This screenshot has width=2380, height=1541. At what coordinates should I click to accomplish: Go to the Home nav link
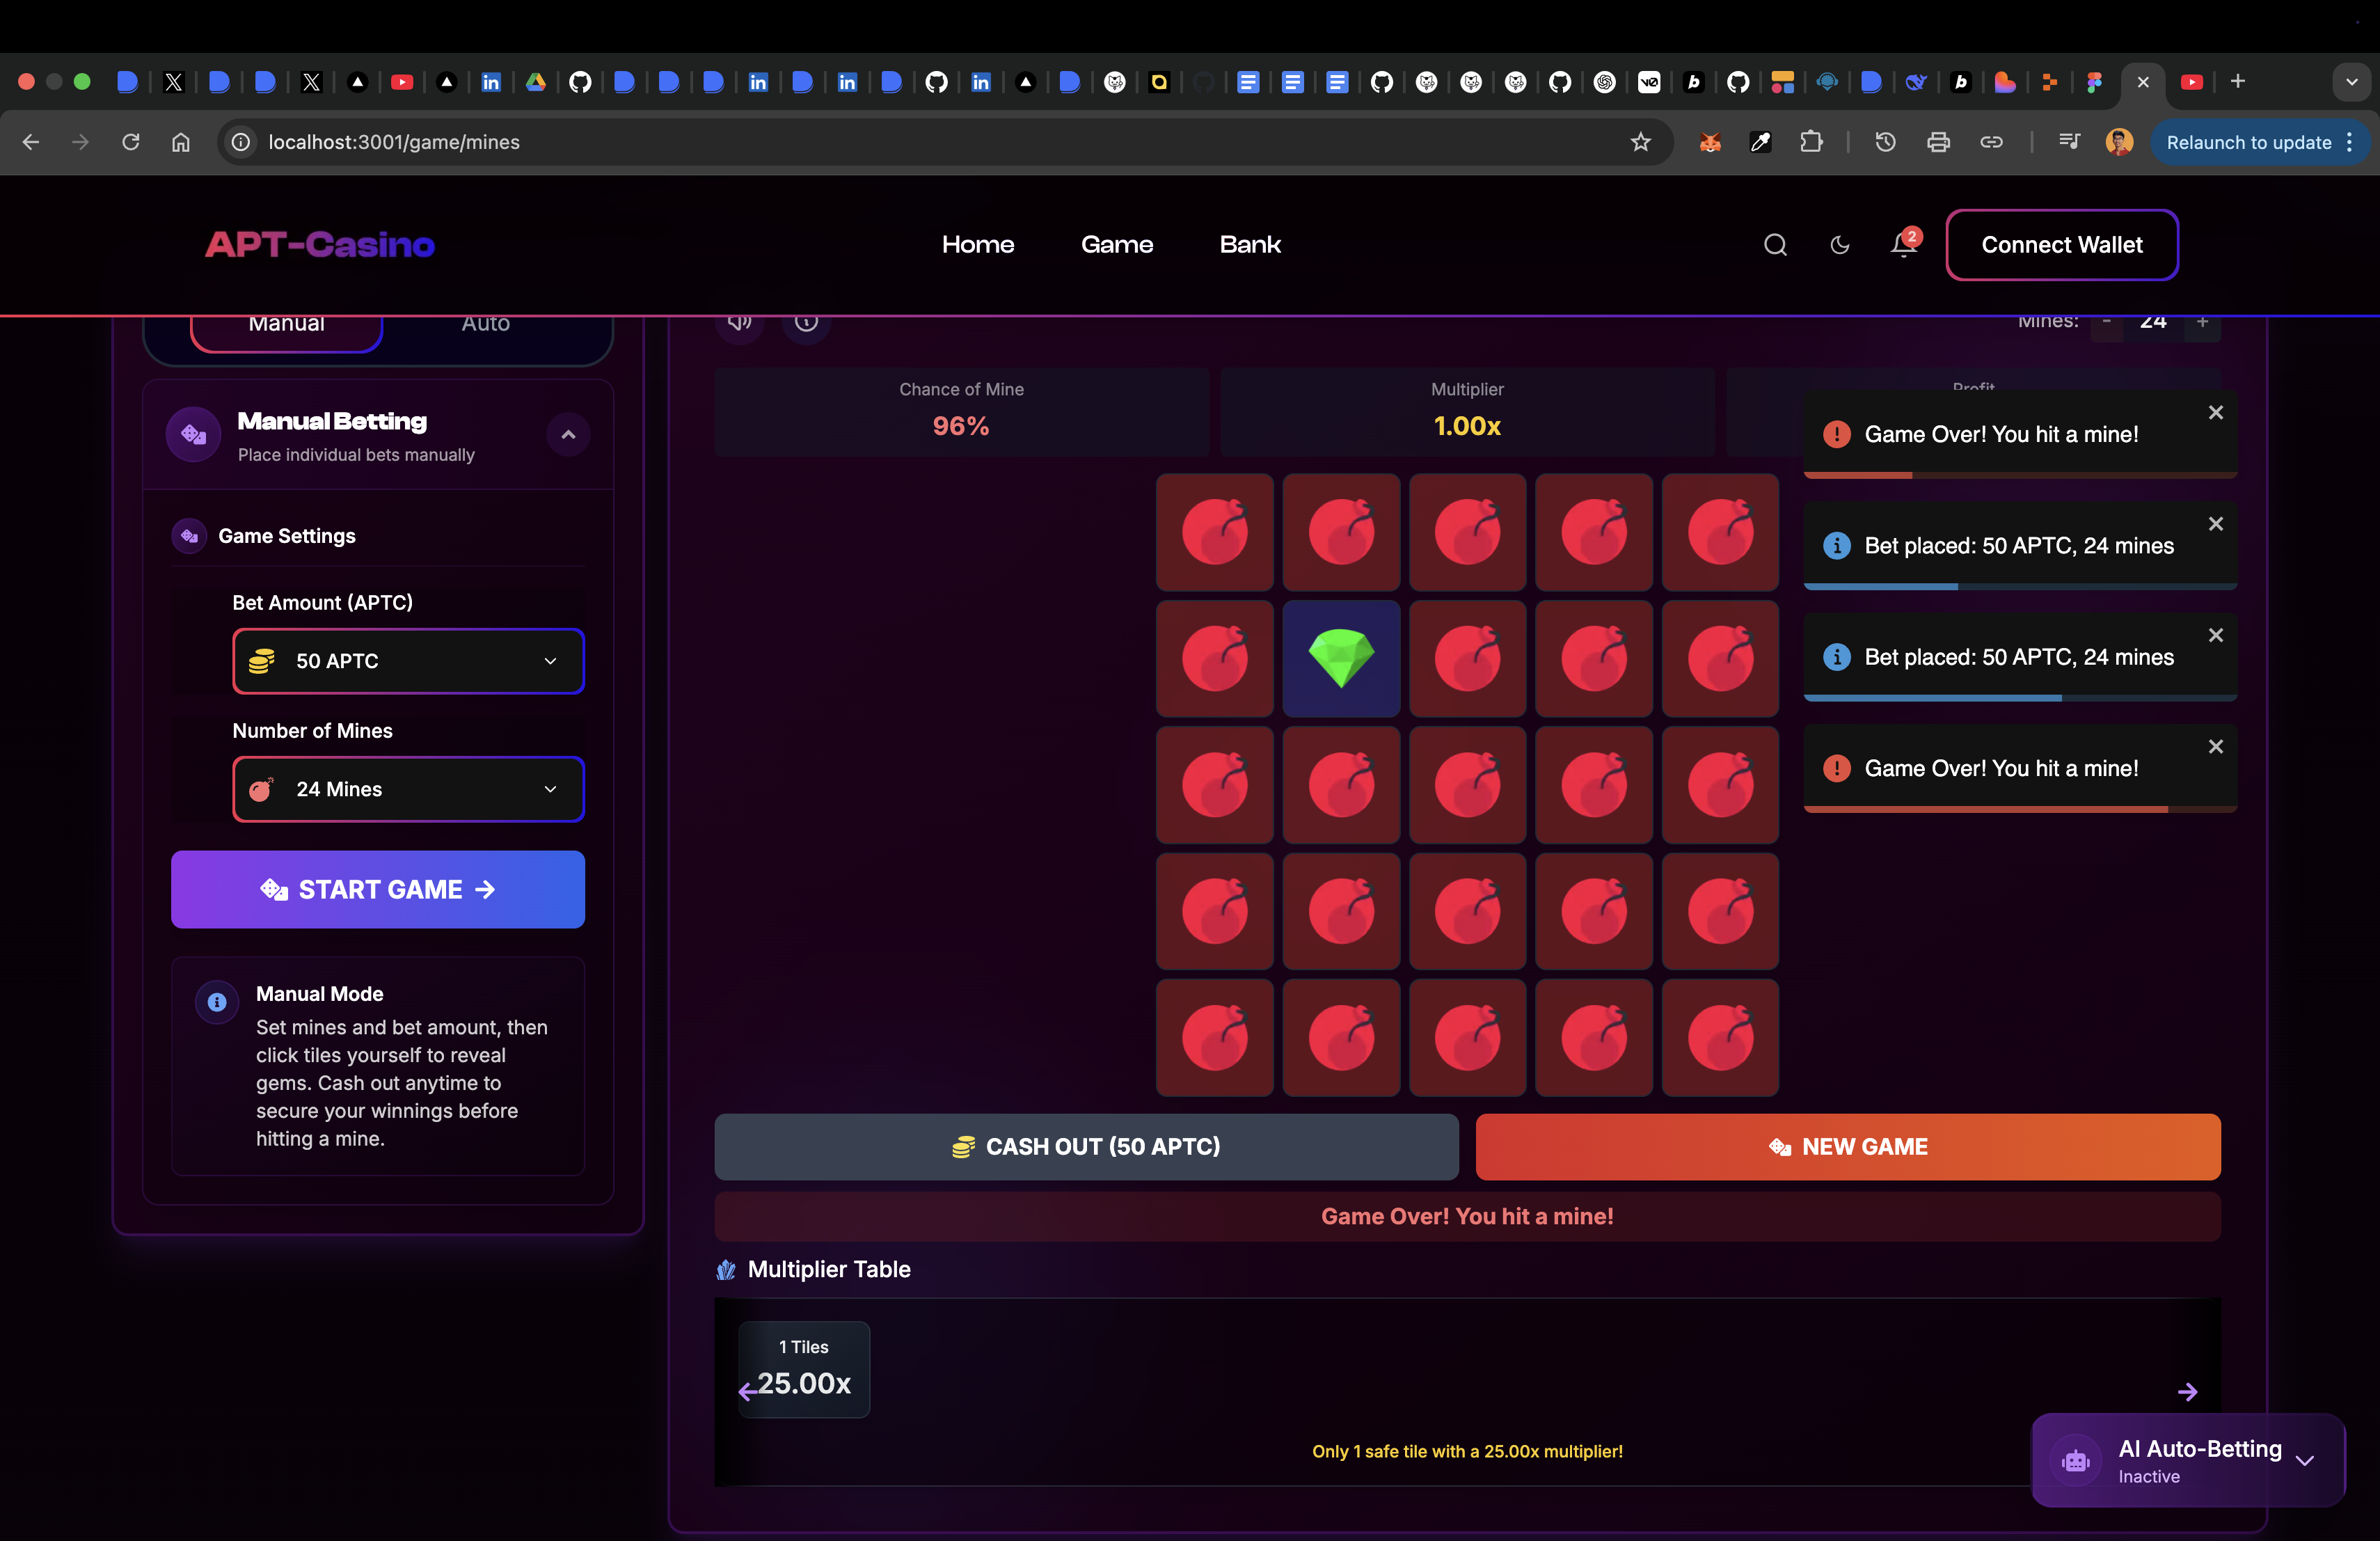point(977,245)
